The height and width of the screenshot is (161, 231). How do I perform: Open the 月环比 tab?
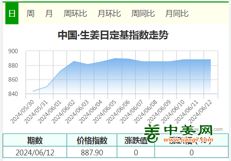pos(109,14)
